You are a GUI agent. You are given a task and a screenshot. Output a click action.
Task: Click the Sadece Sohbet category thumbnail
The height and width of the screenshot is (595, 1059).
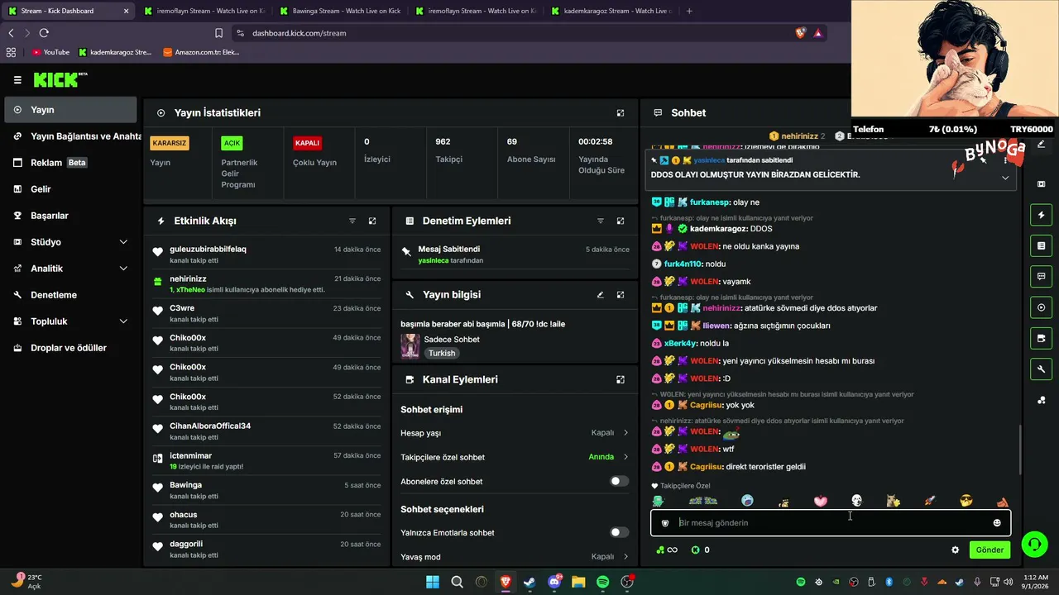410,345
